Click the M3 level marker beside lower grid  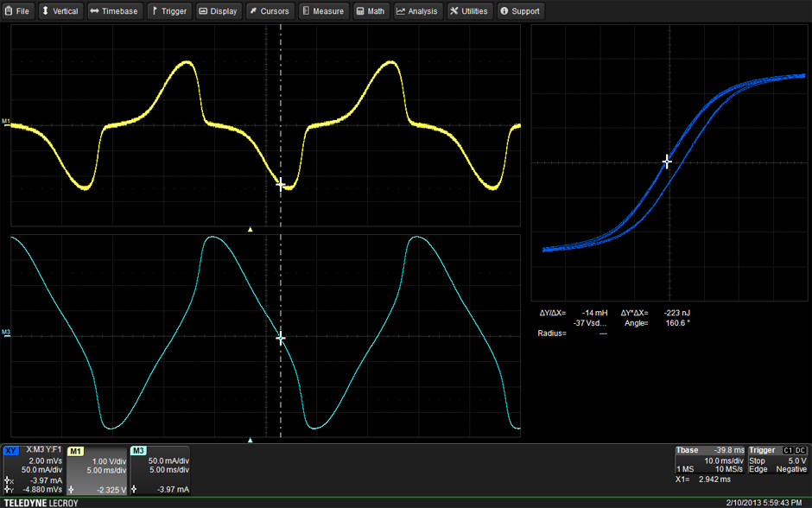pos(6,332)
